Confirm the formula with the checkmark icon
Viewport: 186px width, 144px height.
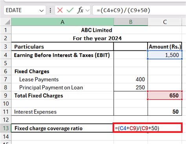coord(70,10)
